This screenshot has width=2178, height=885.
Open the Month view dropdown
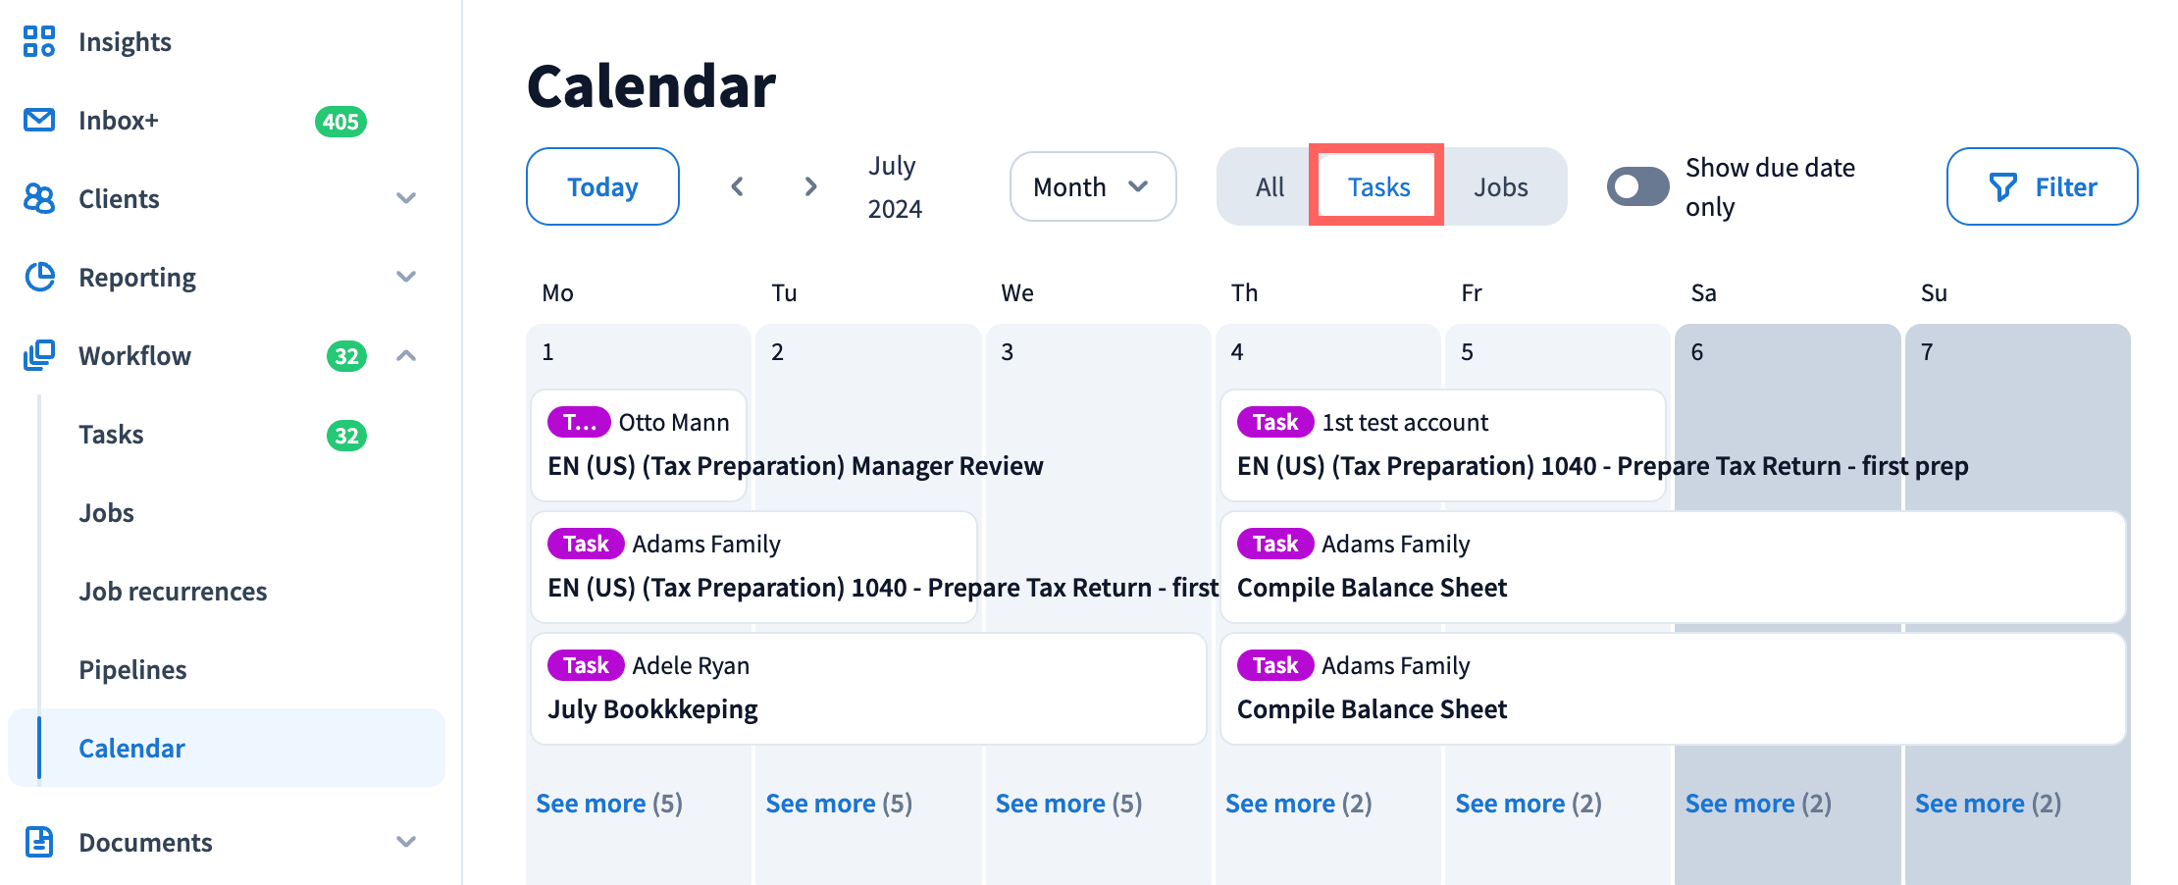click(x=1092, y=186)
